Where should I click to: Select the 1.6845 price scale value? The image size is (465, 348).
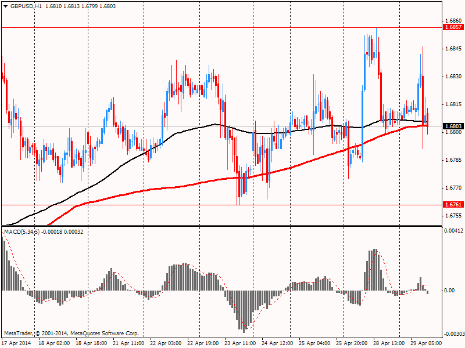click(453, 49)
